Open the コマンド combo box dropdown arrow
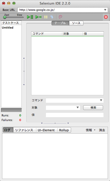Screen dimensions: 110x181 click(101, 100)
